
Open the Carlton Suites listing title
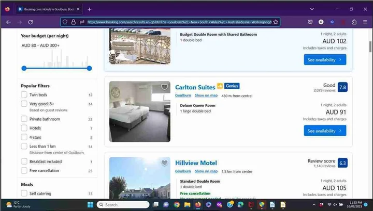point(195,87)
